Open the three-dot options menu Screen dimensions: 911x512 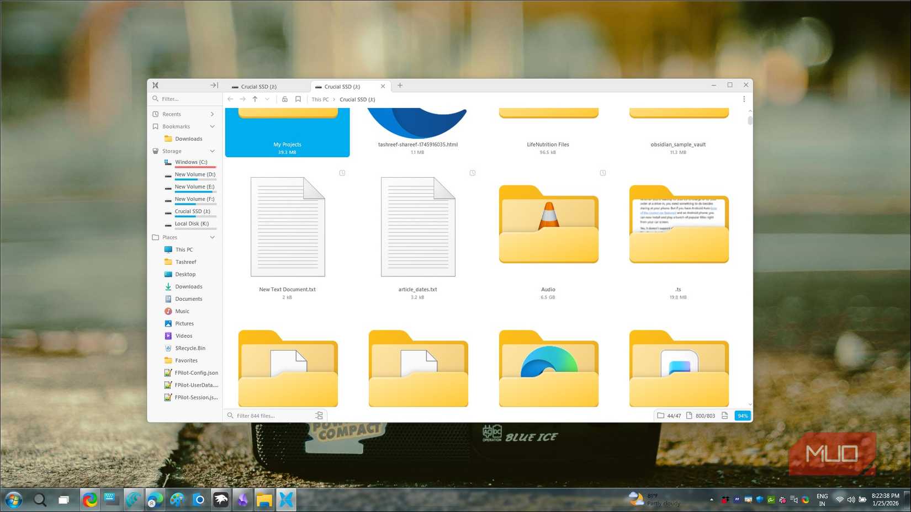(744, 99)
